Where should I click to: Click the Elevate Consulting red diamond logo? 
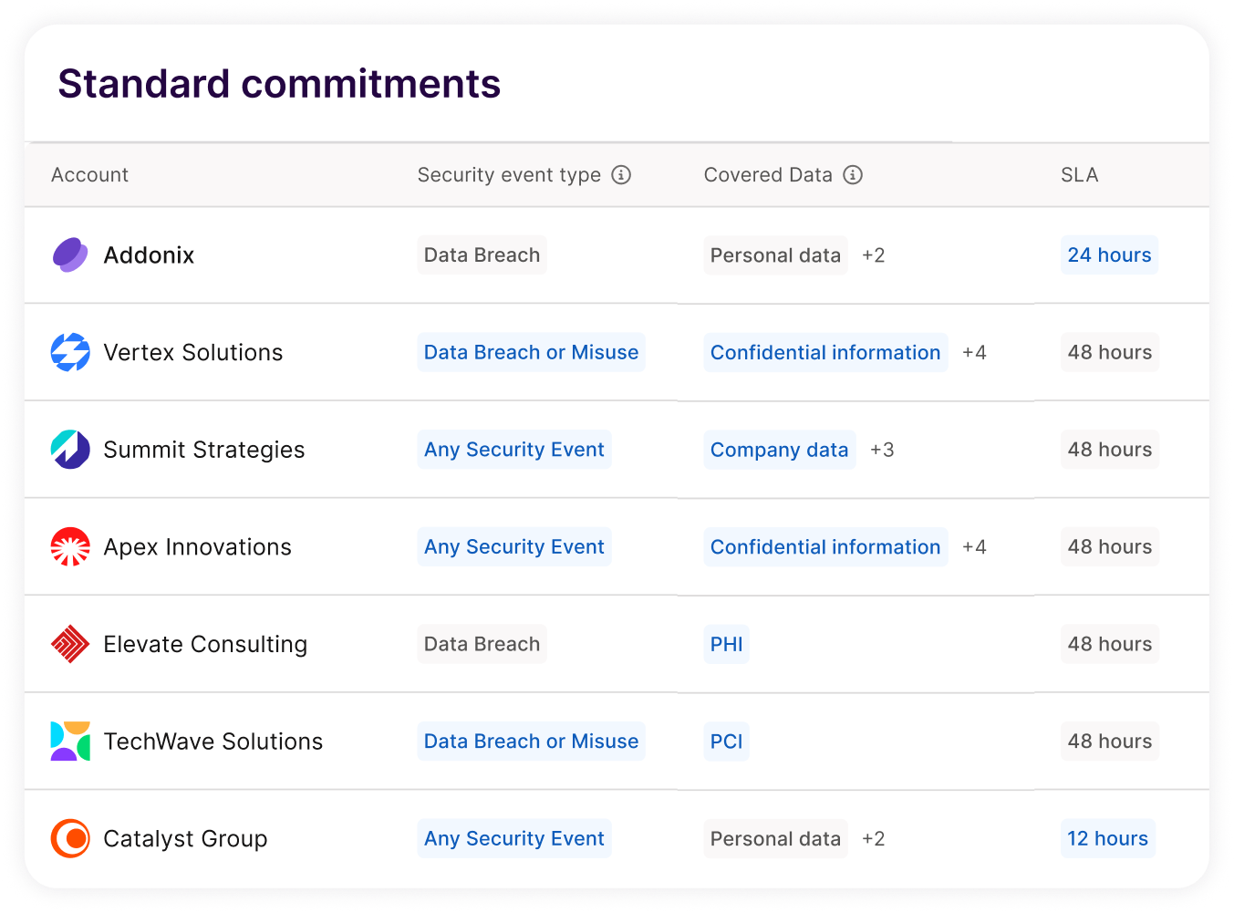point(70,644)
